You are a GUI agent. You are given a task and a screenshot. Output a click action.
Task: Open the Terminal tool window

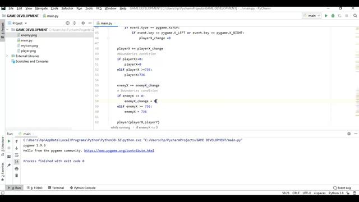click(56, 188)
